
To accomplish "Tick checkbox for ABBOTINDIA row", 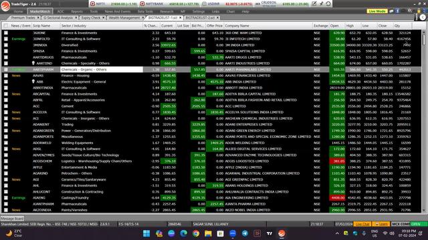I will coord(6,87).
